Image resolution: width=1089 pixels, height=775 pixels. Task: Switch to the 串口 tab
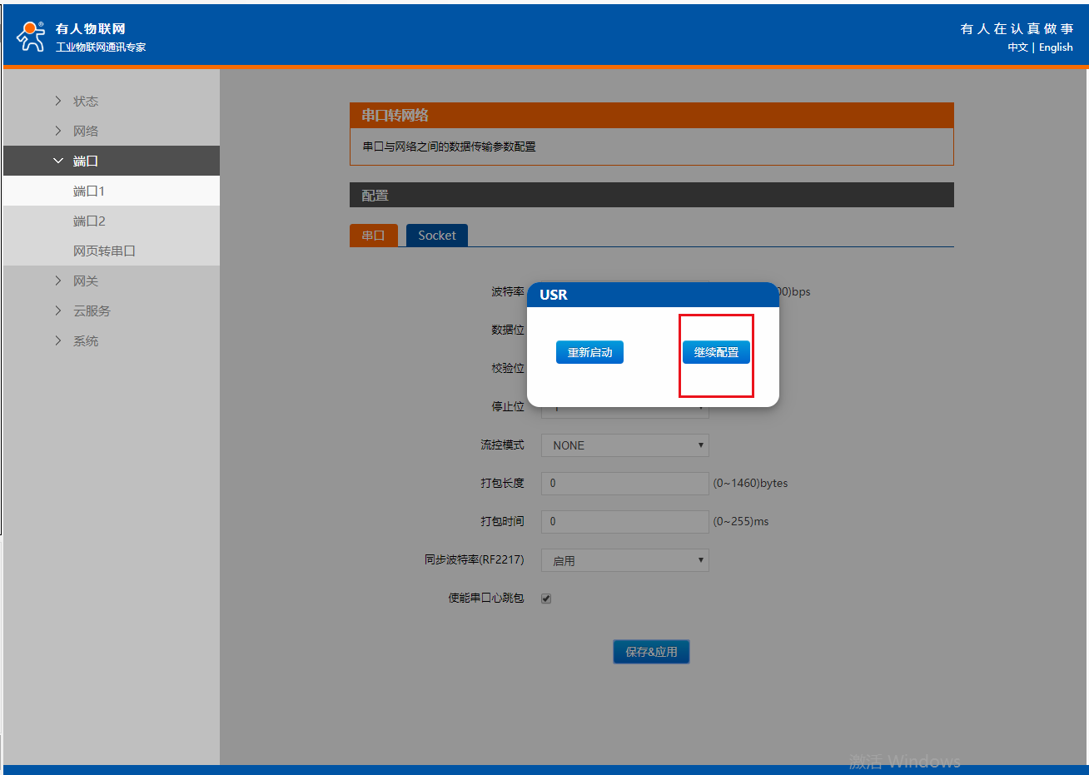(373, 236)
